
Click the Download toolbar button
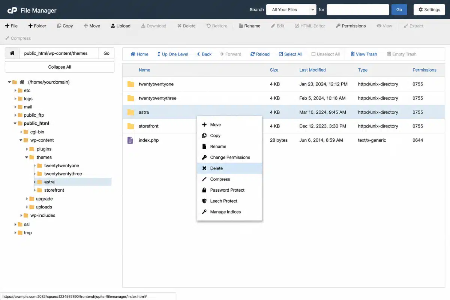[154, 26]
